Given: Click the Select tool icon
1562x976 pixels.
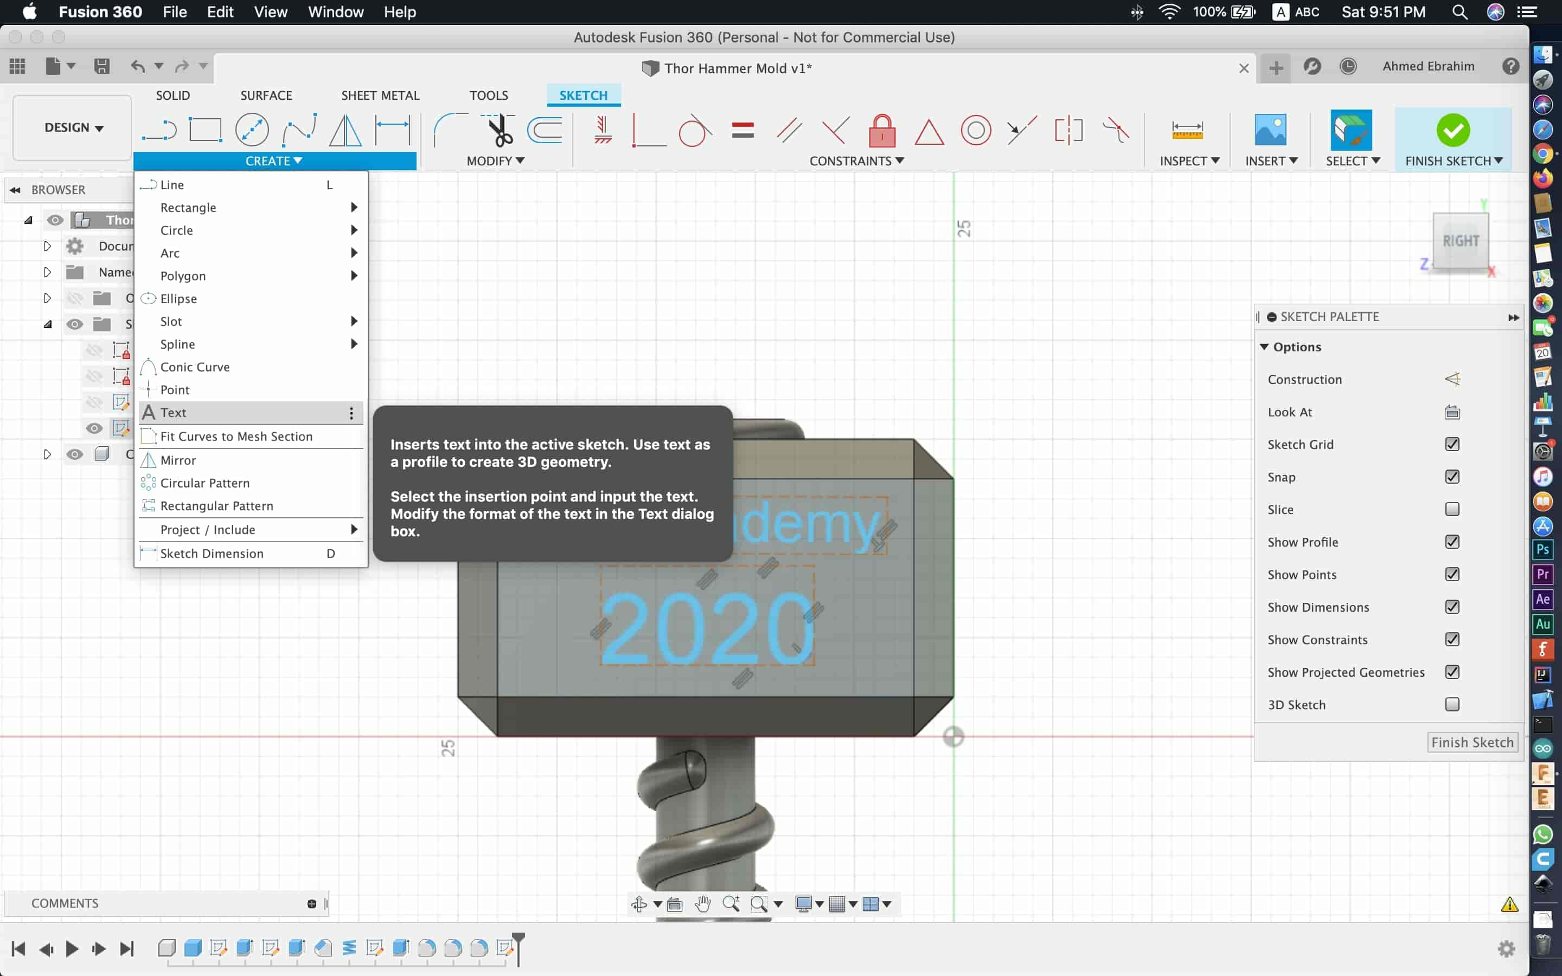Looking at the screenshot, I should click(1351, 130).
